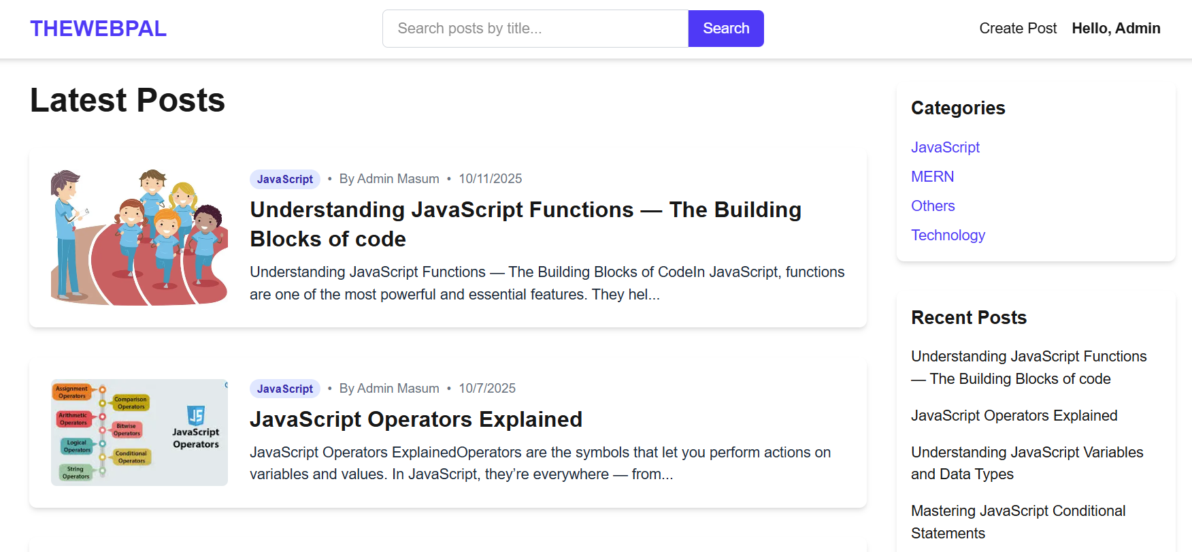
Task: Click JavaScript tag on the Operators post
Action: point(285,389)
